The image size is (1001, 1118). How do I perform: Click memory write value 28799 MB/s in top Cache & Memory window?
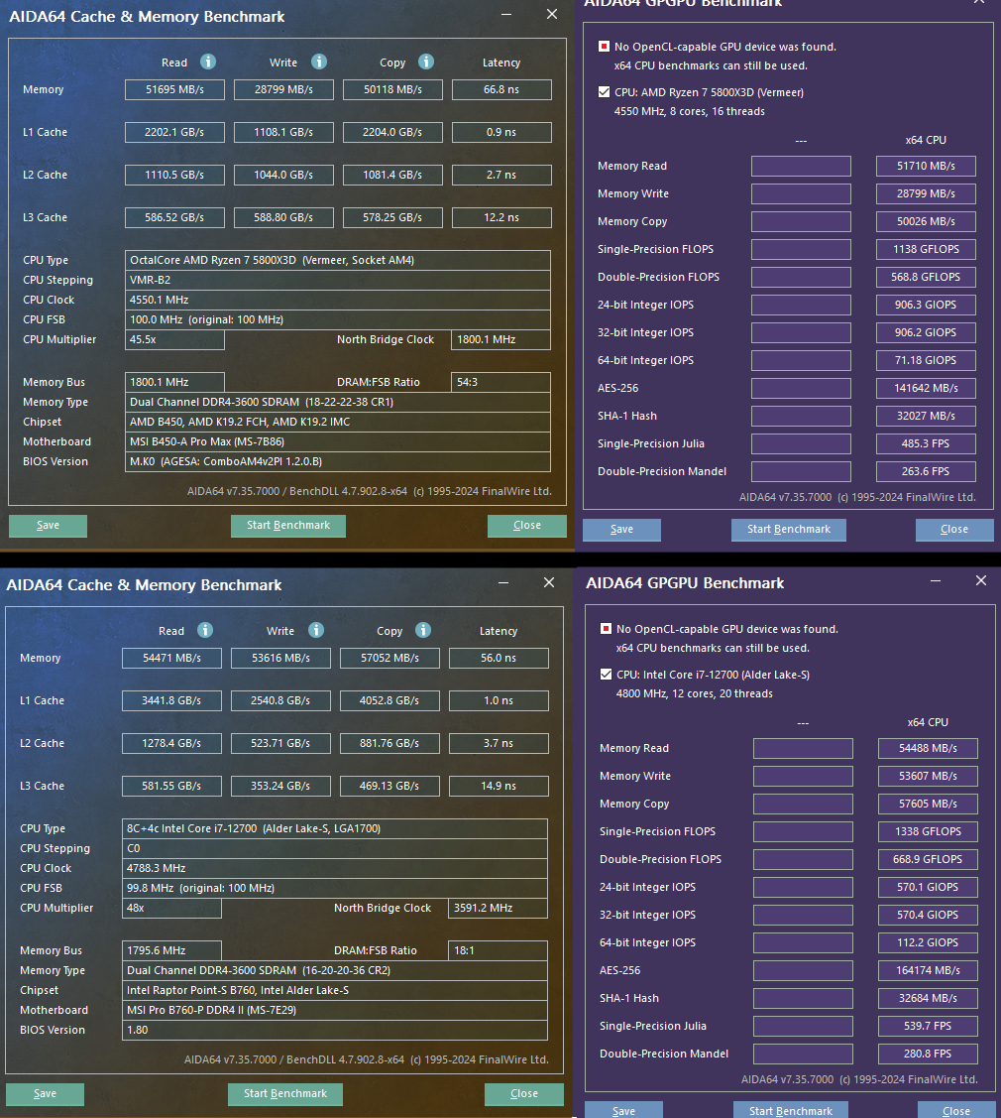click(283, 90)
